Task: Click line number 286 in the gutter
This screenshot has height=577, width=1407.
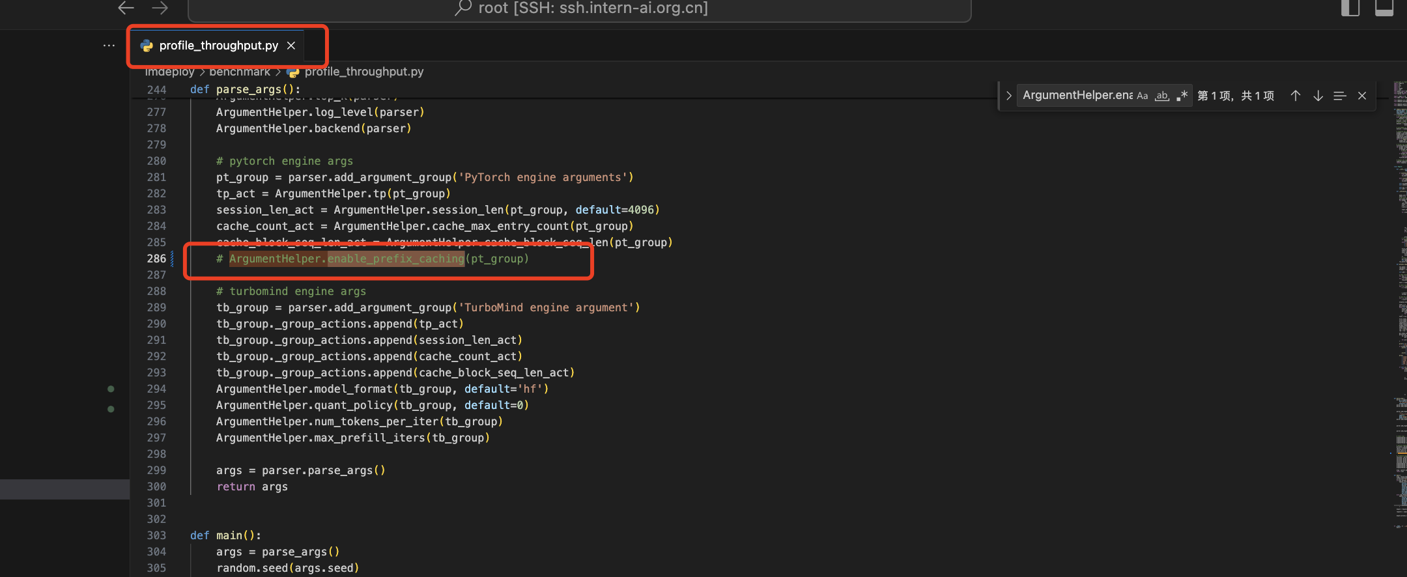Action: click(x=156, y=259)
